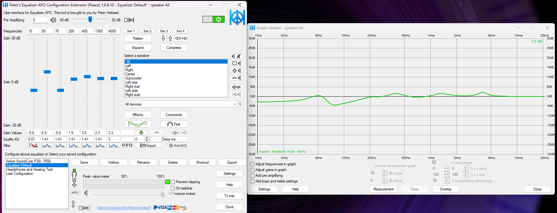Enable the Prevent clipping checkbox

click(173, 182)
